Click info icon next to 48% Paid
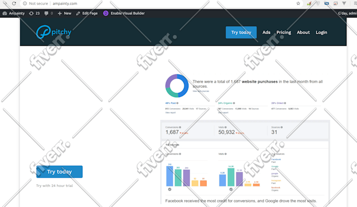This screenshot has height=207, width=357. tap(177, 103)
